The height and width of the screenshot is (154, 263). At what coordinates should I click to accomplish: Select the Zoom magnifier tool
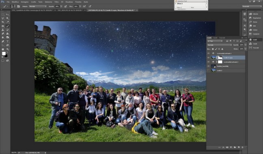(8, 49)
